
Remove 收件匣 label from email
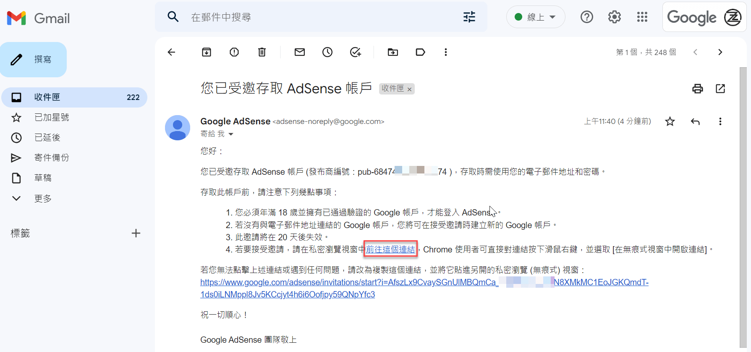click(409, 89)
